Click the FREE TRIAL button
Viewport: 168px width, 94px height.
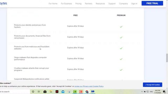point(152,3)
